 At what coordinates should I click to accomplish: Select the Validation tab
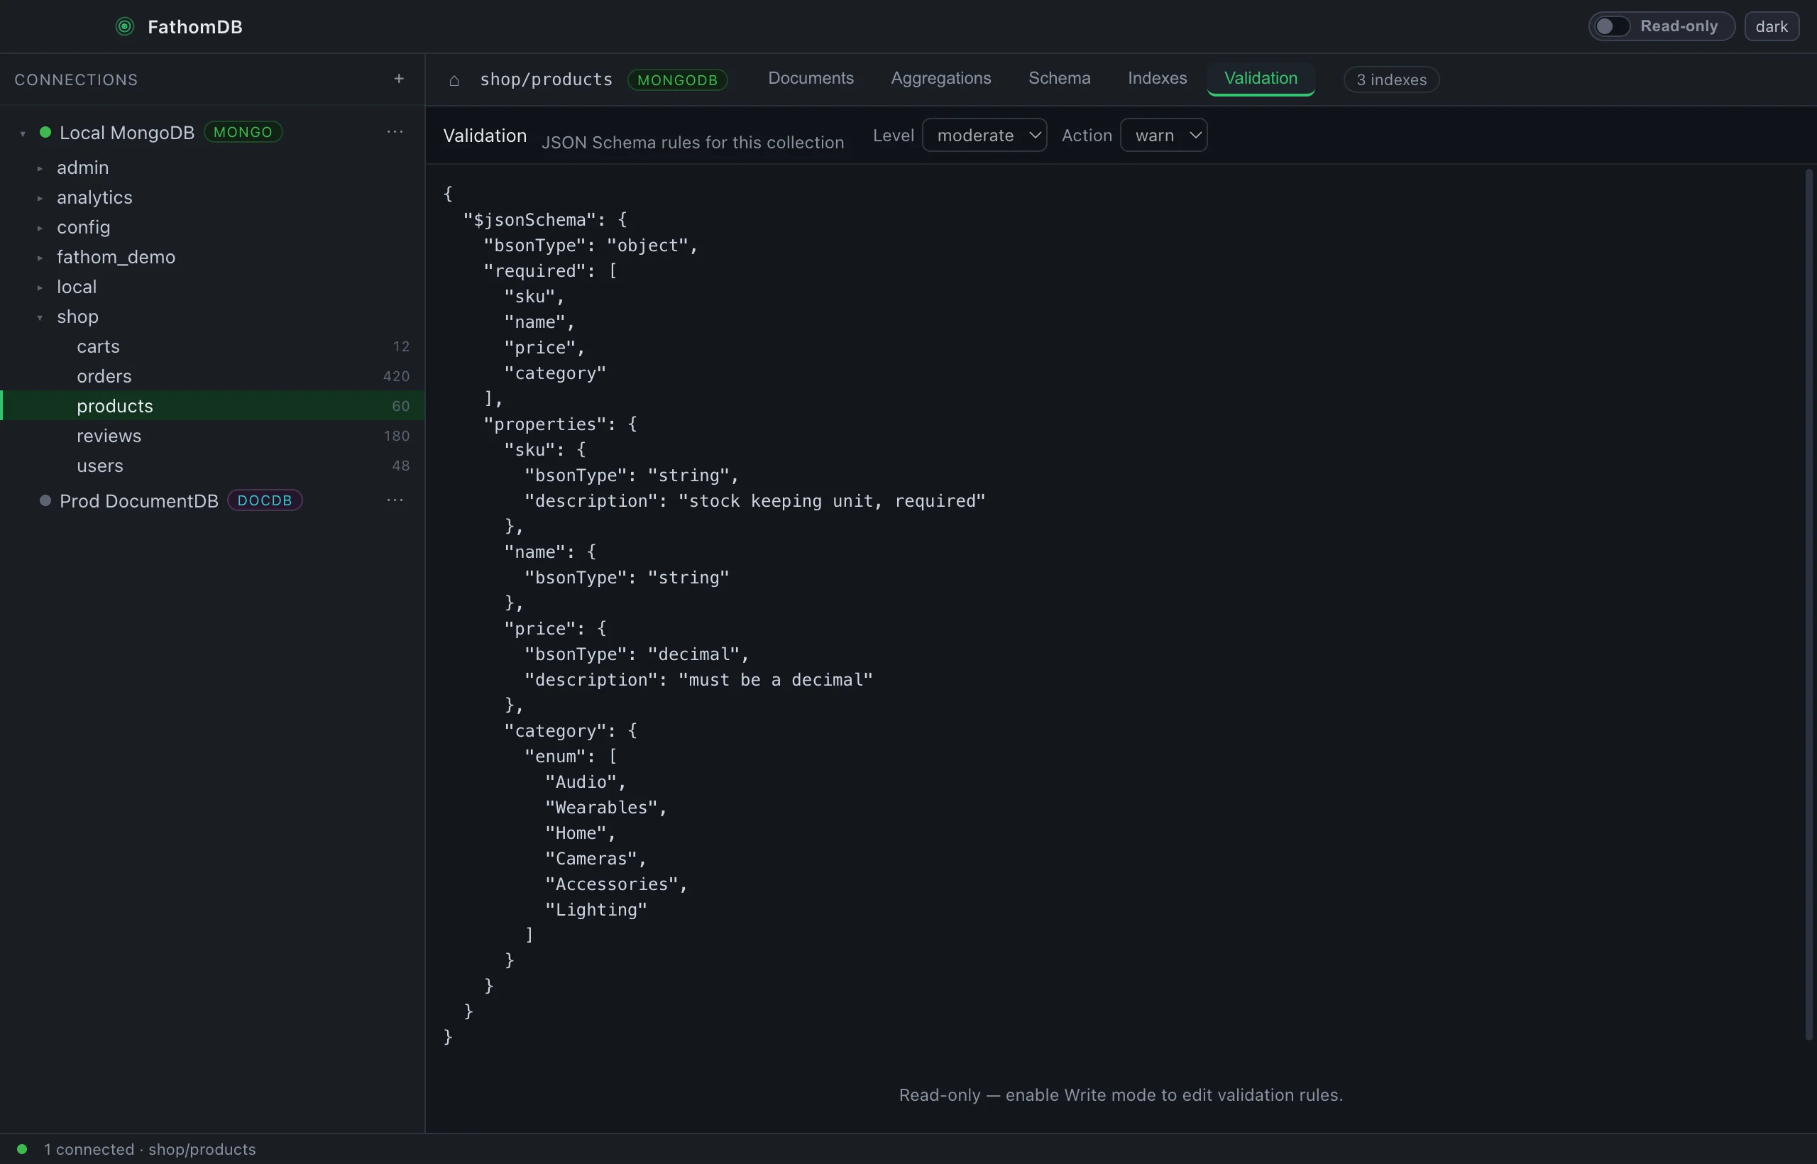[1260, 79]
